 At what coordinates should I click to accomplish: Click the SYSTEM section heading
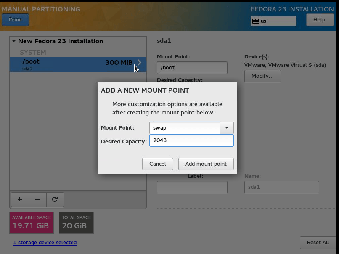tap(33, 52)
